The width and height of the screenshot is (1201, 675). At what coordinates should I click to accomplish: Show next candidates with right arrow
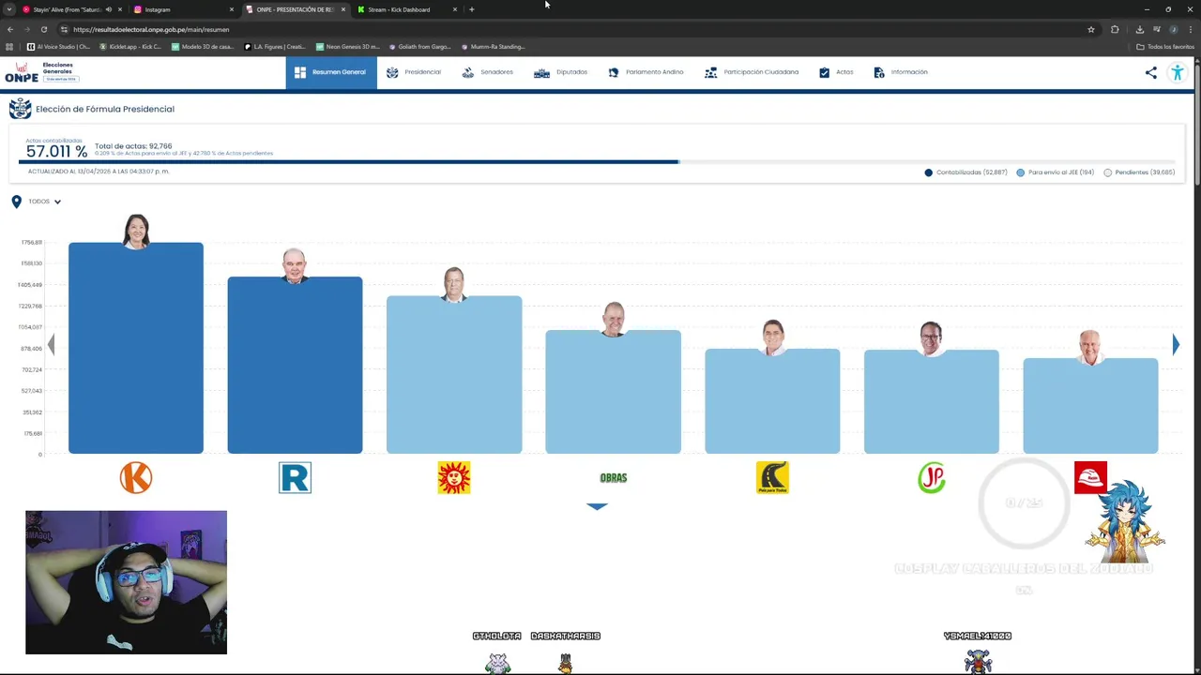[x=1176, y=345]
